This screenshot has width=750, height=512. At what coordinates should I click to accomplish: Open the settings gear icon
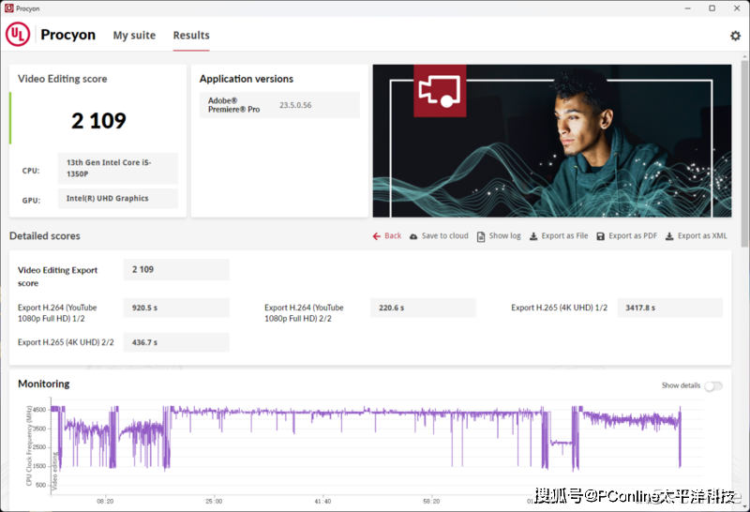point(735,36)
